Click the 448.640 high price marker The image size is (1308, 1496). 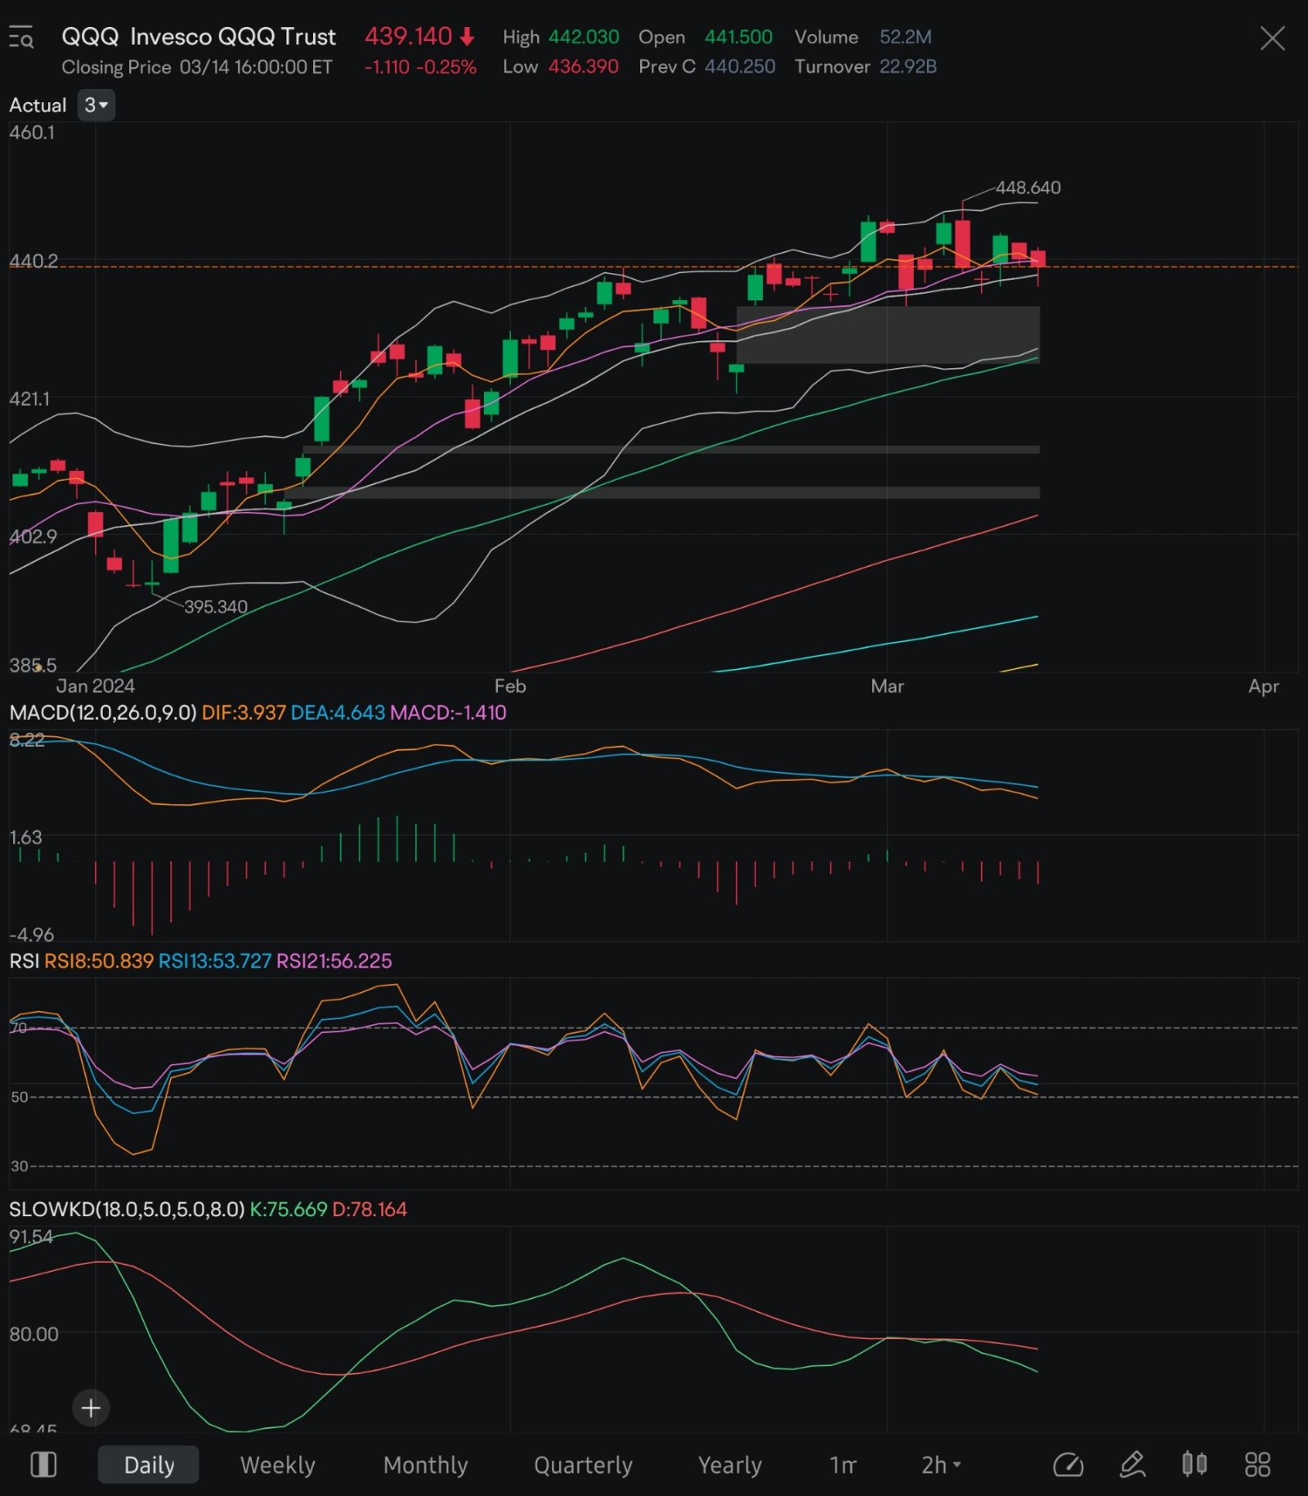[1028, 187]
